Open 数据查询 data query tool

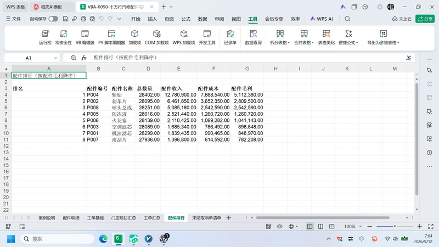[253, 37]
